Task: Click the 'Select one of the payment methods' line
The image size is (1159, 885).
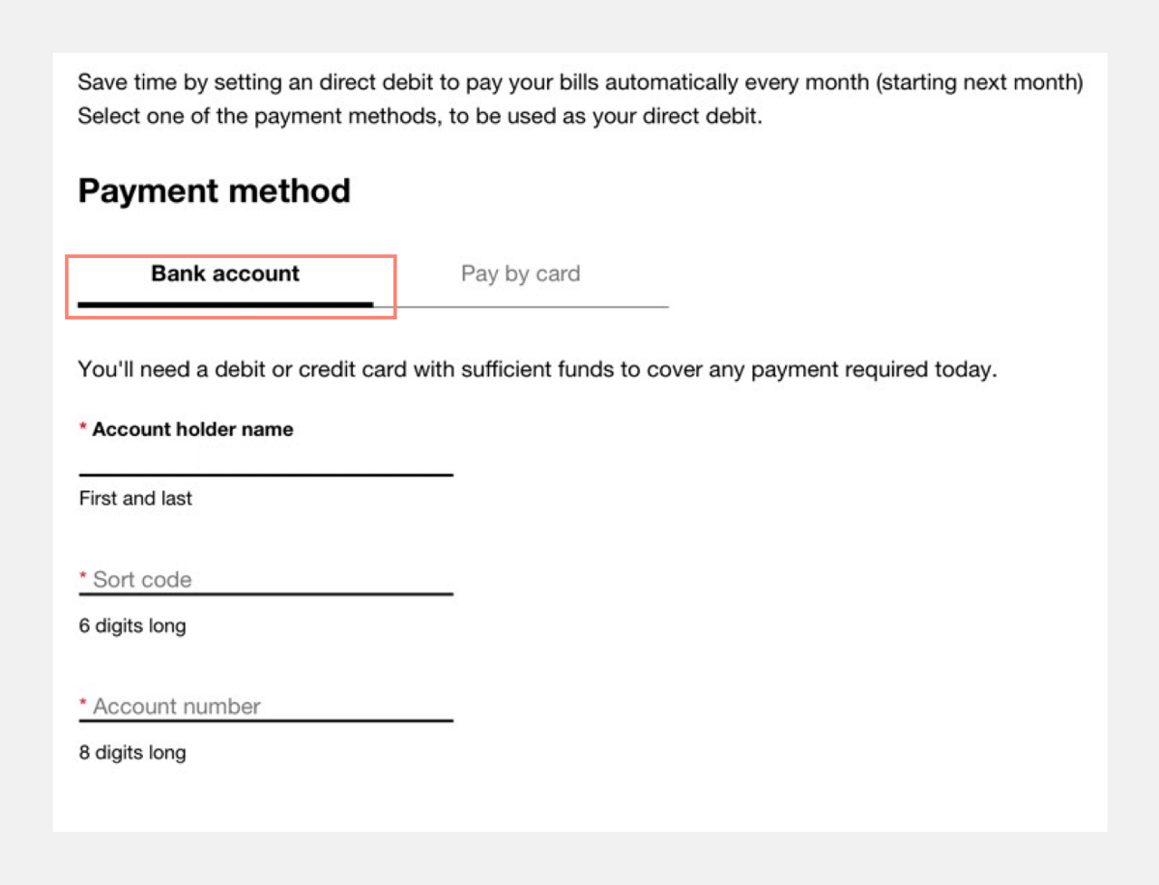Action: [419, 117]
